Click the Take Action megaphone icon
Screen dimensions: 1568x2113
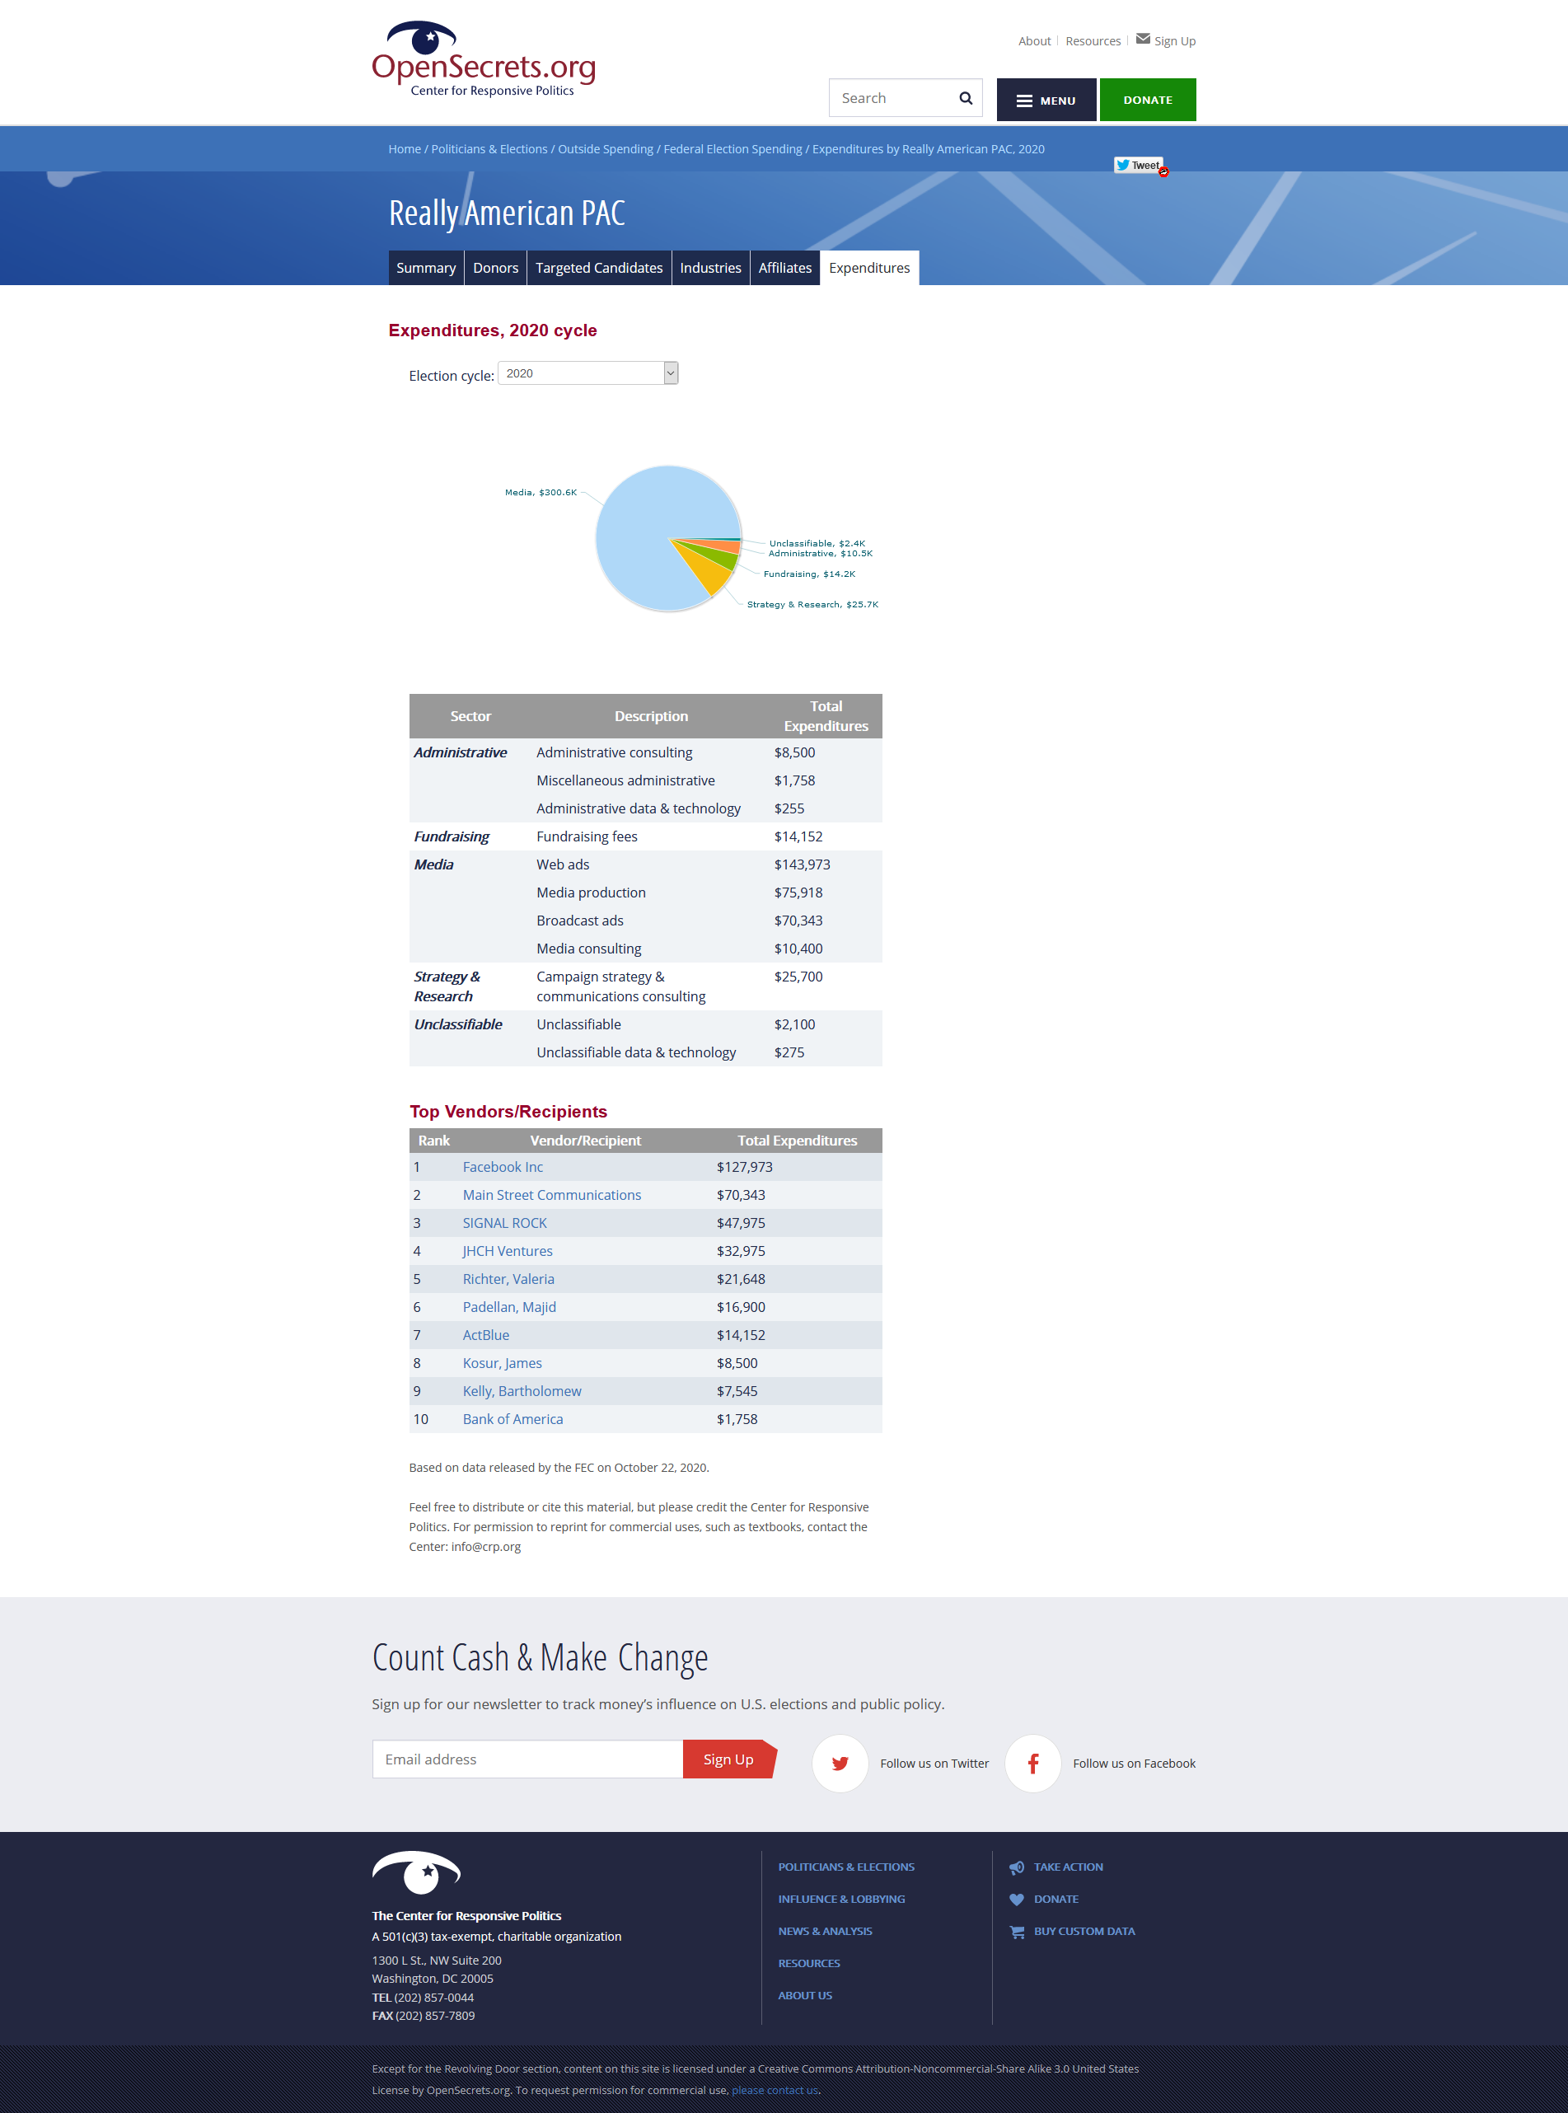tap(1017, 1867)
